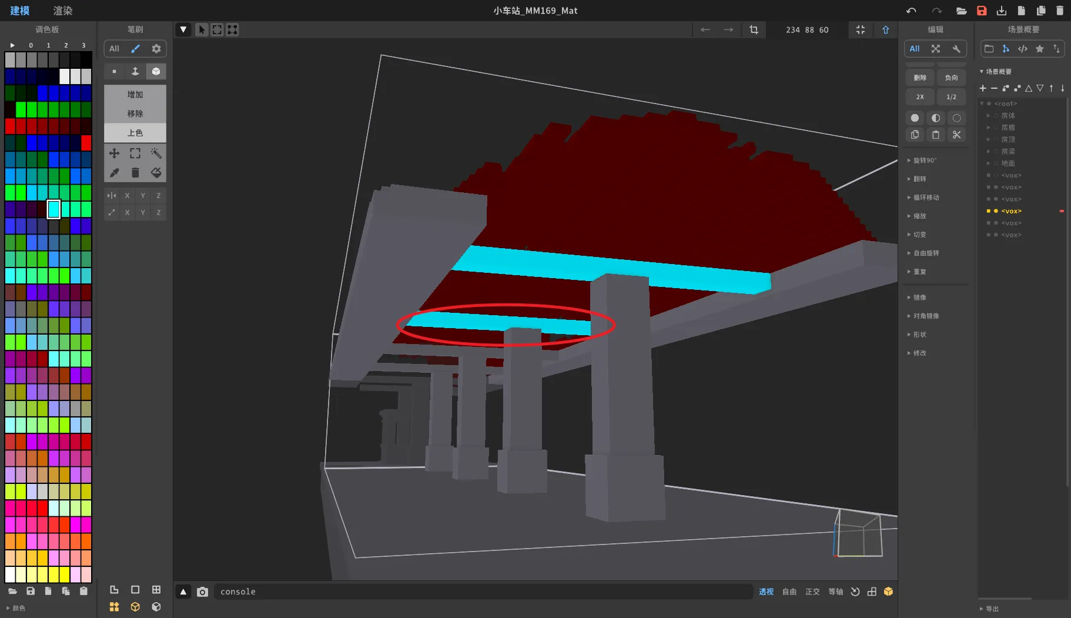Select the magic wand tool in brush panel
This screenshot has width=1071, height=618.
pyautogui.click(x=156, y=153)
